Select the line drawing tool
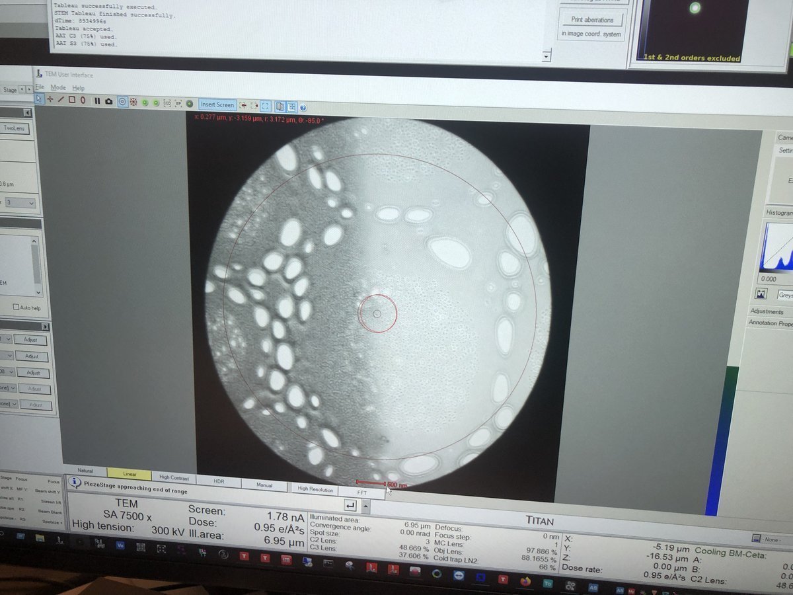Viewport: 793px width, 595px height. (61, 100)
